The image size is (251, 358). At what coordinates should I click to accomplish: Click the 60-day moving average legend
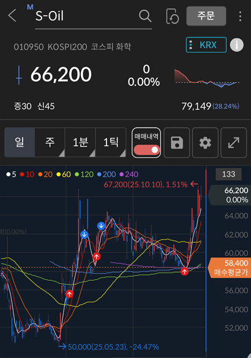pos(64,175)
